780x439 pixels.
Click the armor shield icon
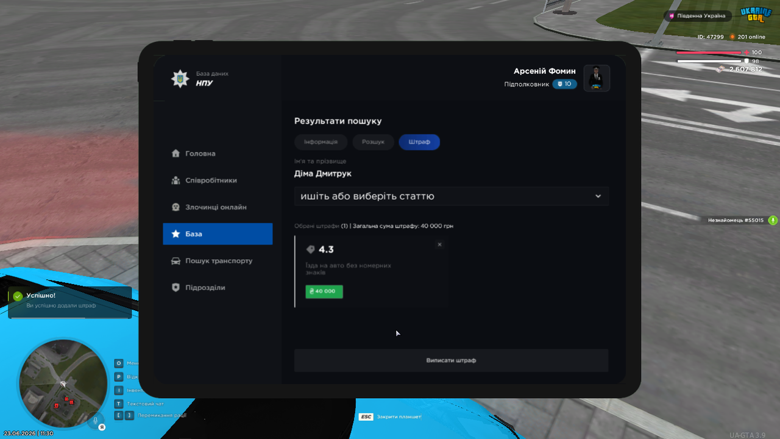pyautogui.click(x=746, y=61)
